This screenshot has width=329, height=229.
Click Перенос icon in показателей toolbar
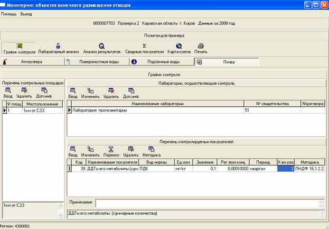point(111,152)
